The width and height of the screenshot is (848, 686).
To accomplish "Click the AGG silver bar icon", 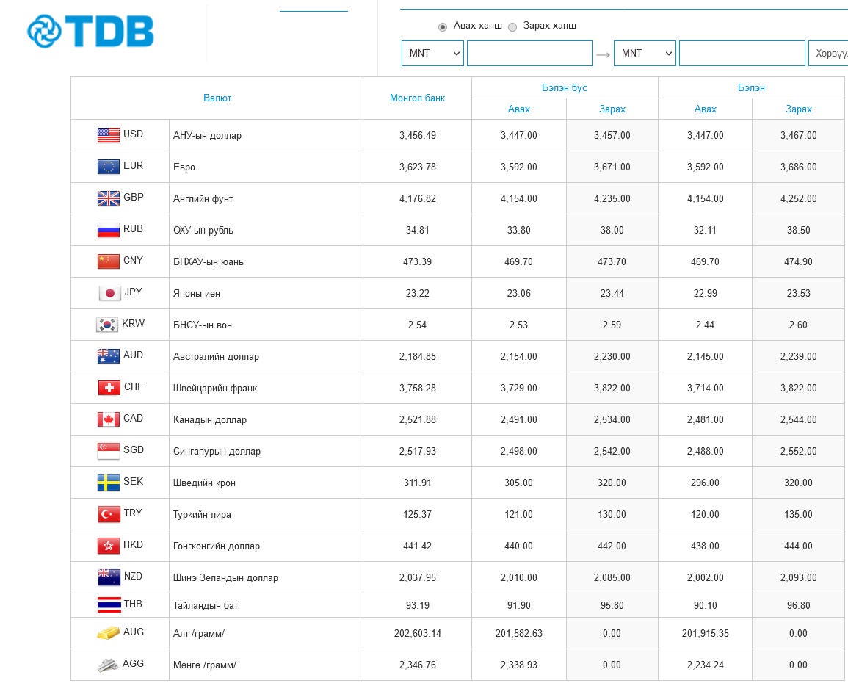I will pyautogui.click(x=108, y=665).
